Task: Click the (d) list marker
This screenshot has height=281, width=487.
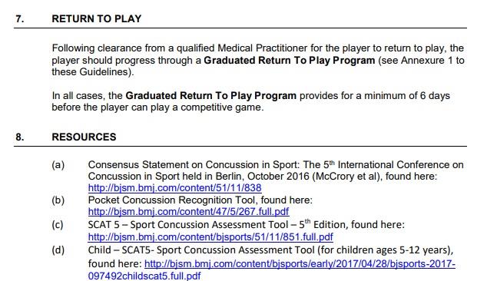Action: 58,250
